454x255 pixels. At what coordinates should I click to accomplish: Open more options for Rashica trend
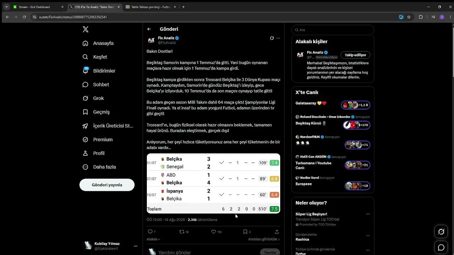click(x=368, y=236)
